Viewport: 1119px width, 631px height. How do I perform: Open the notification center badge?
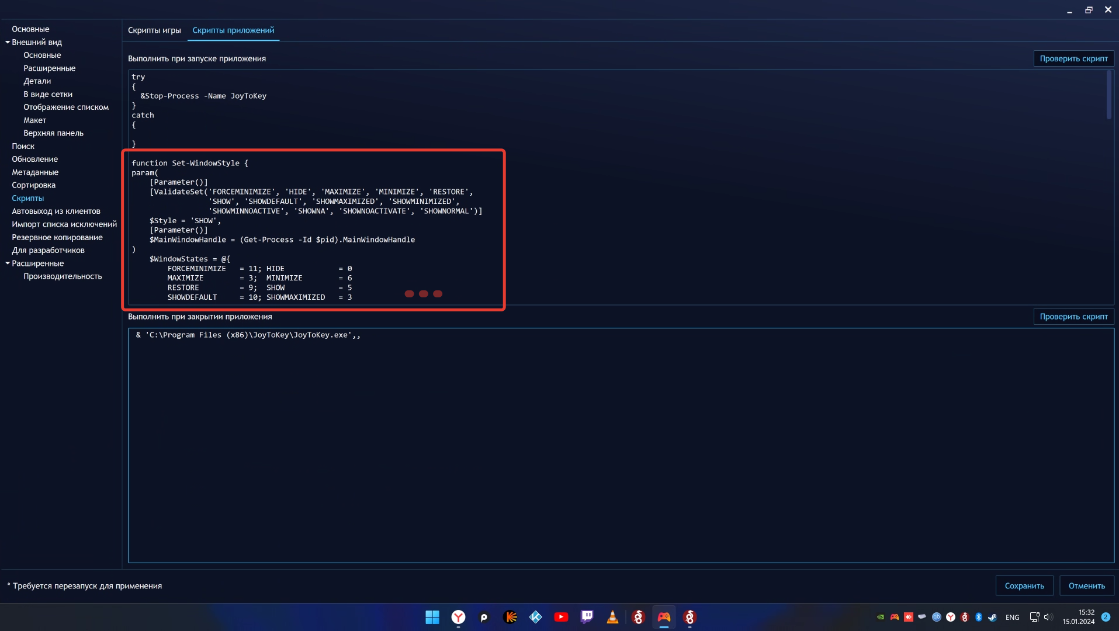[1106, 617]
